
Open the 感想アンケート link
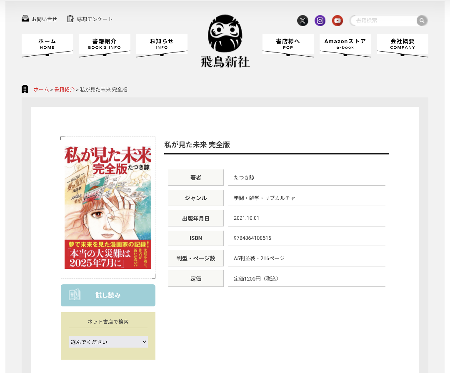click(95, 19)
